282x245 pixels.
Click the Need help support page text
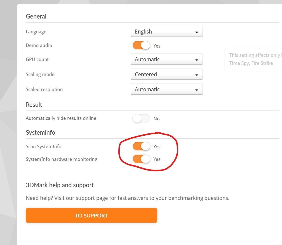128,198
